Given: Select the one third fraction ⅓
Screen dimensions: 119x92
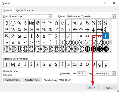Looking at the screenshot, I should [87, 23].
